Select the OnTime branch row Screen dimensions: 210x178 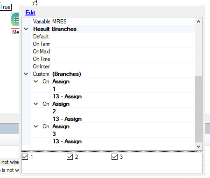[x=113, y=59]
